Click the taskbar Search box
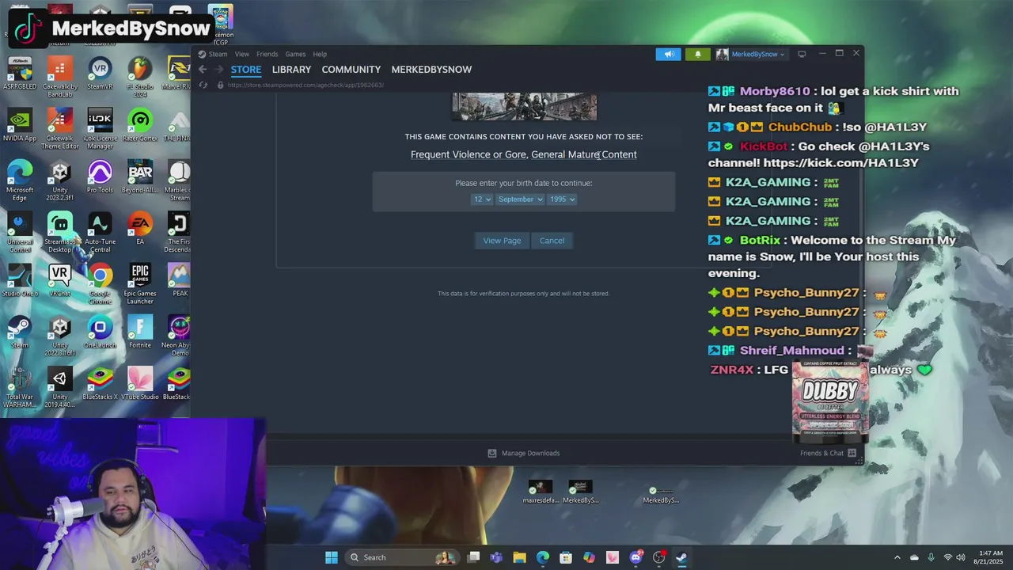 click(x=402, y=557)
